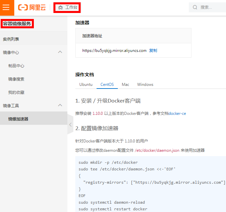The height and width of the screenshot is (212, 226).
Task: Click the 1.10.0 version number in red
Action: (x=98, y=113)
